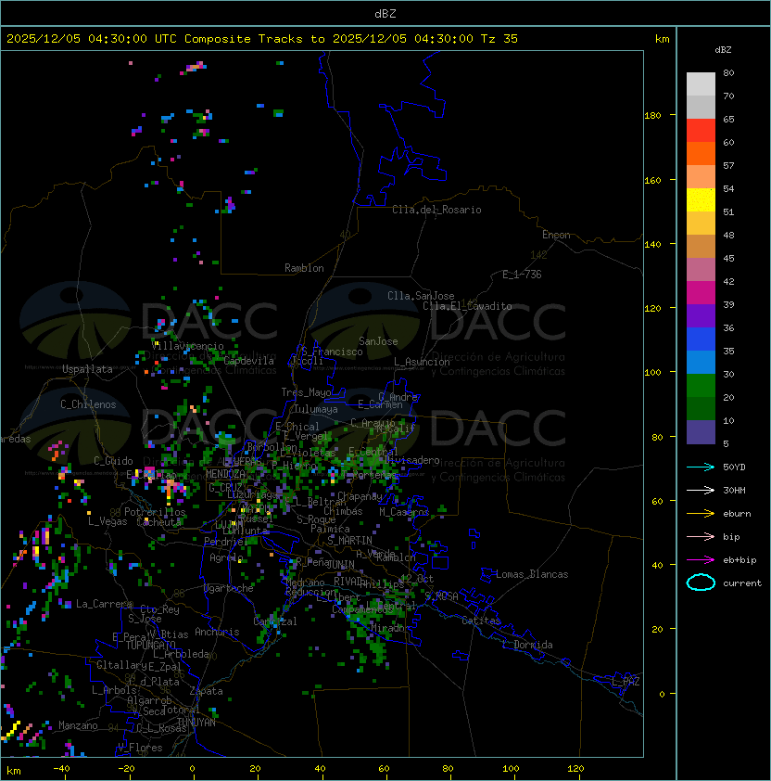Image resolution: width=771 pixels, height=781 pixels.
Task: Click the 'Anchoris' map label
Action: click(217, 632)
